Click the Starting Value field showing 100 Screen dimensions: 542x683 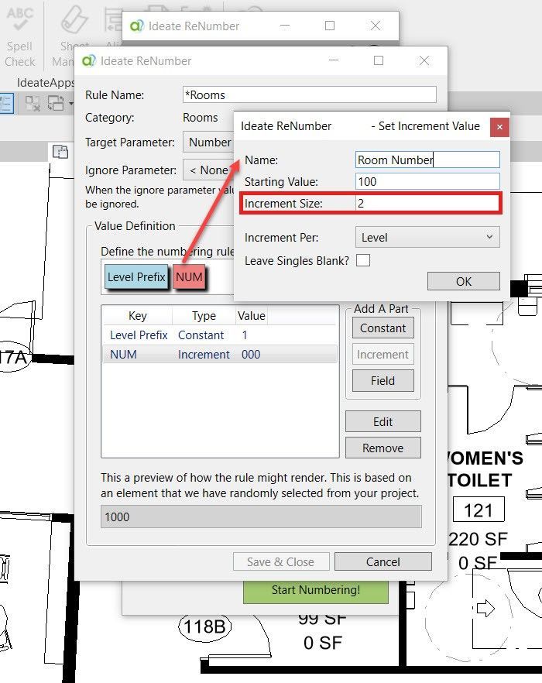[x=427, y=182]
